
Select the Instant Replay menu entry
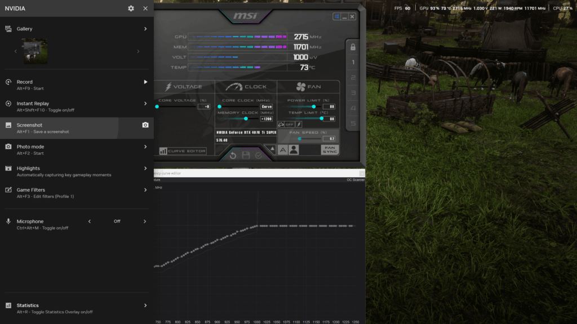click(77, 106)
